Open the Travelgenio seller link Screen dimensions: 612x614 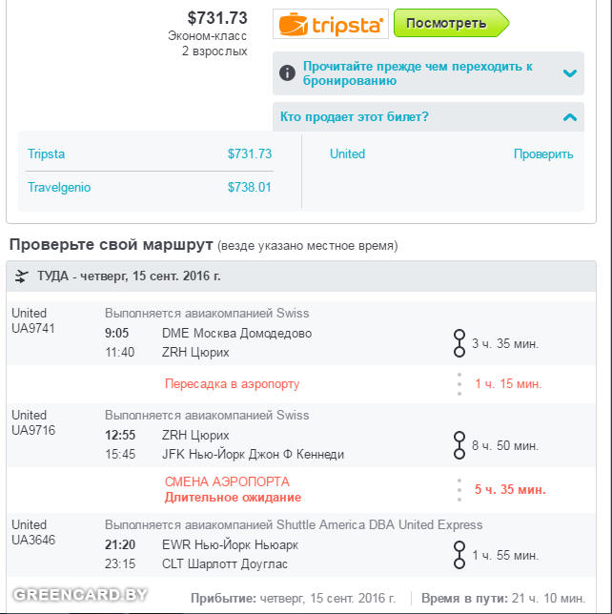coord(59,188)
